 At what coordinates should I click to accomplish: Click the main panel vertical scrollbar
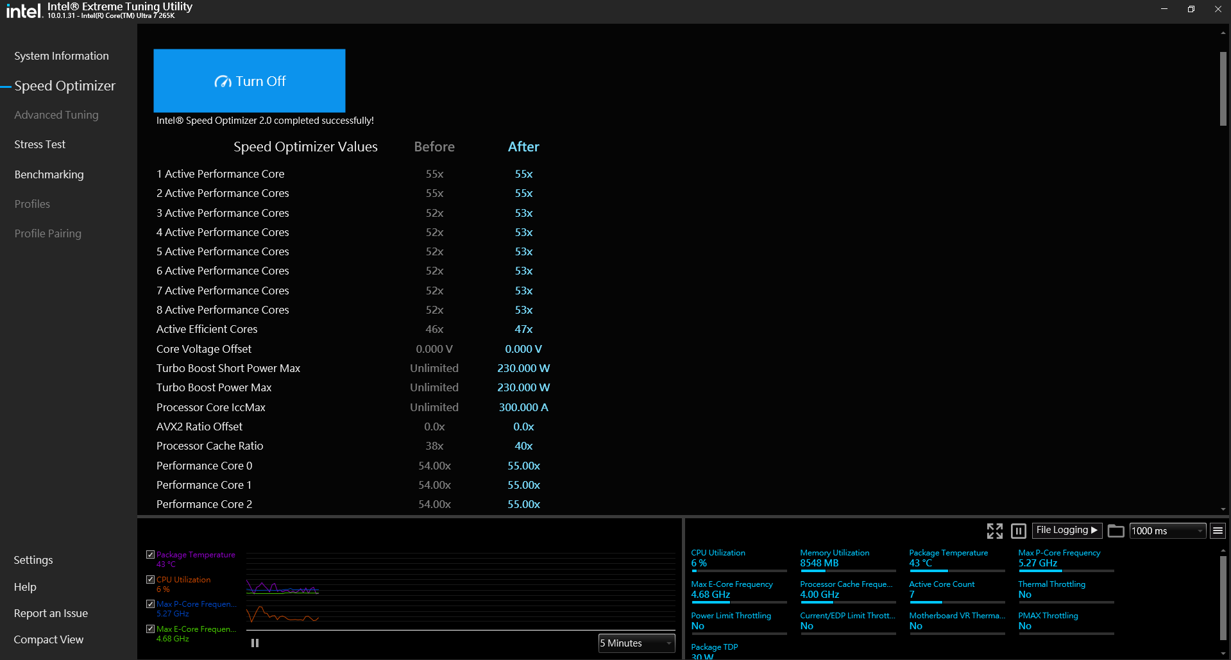coord(1223,90)
